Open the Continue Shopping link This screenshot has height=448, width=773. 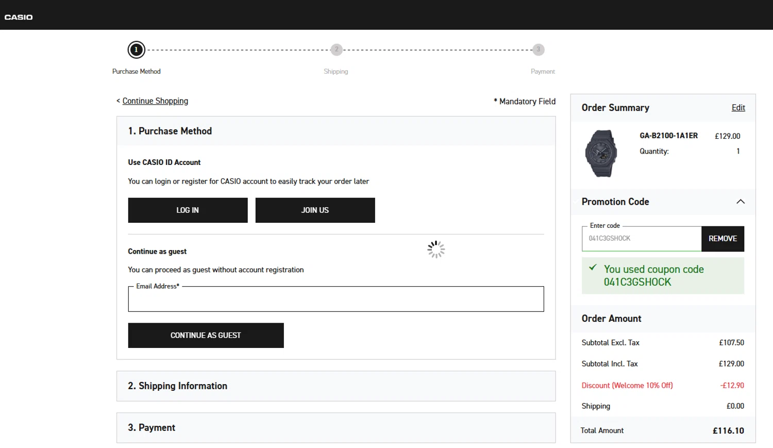[x=155, y=101]
